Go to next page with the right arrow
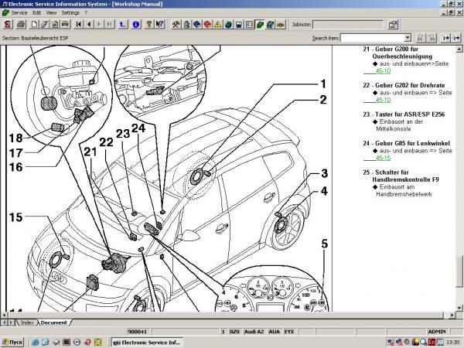 click(99, 24)
